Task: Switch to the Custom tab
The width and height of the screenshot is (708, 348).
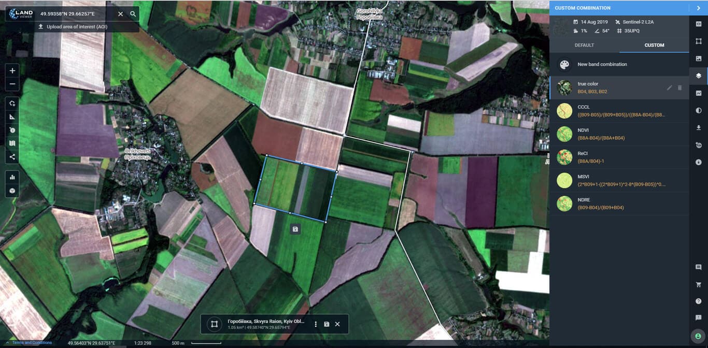Action: (654, 45)
